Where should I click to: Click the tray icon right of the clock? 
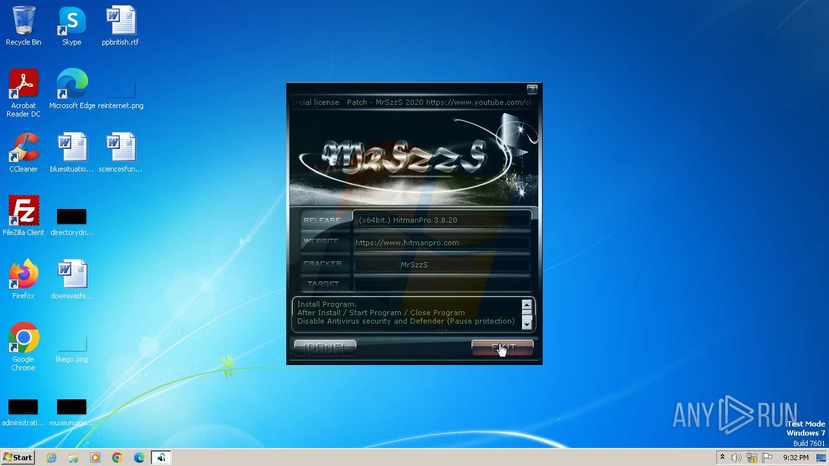click(x=821, y=458)
